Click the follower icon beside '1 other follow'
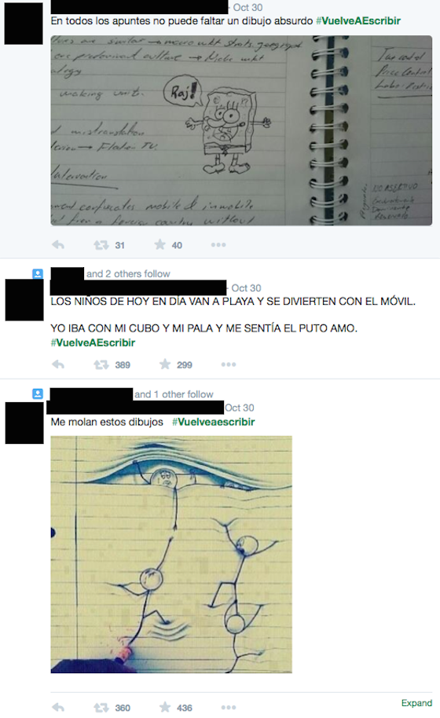Screen dimensions: 440x718 point(38,394)
